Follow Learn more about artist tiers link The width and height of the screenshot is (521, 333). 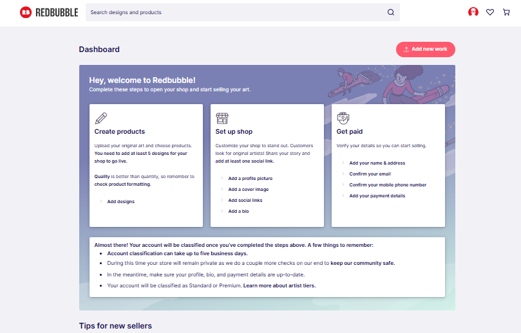click(279, 285)
